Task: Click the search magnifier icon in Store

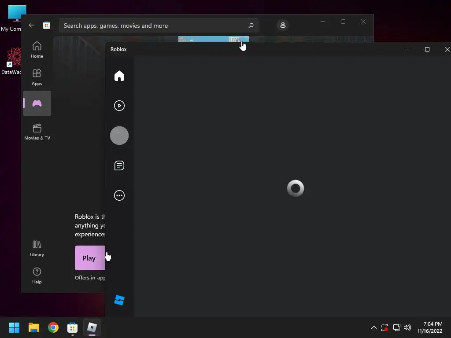Action: pos(251,26)
